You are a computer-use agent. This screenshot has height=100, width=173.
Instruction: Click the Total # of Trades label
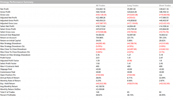7,92
